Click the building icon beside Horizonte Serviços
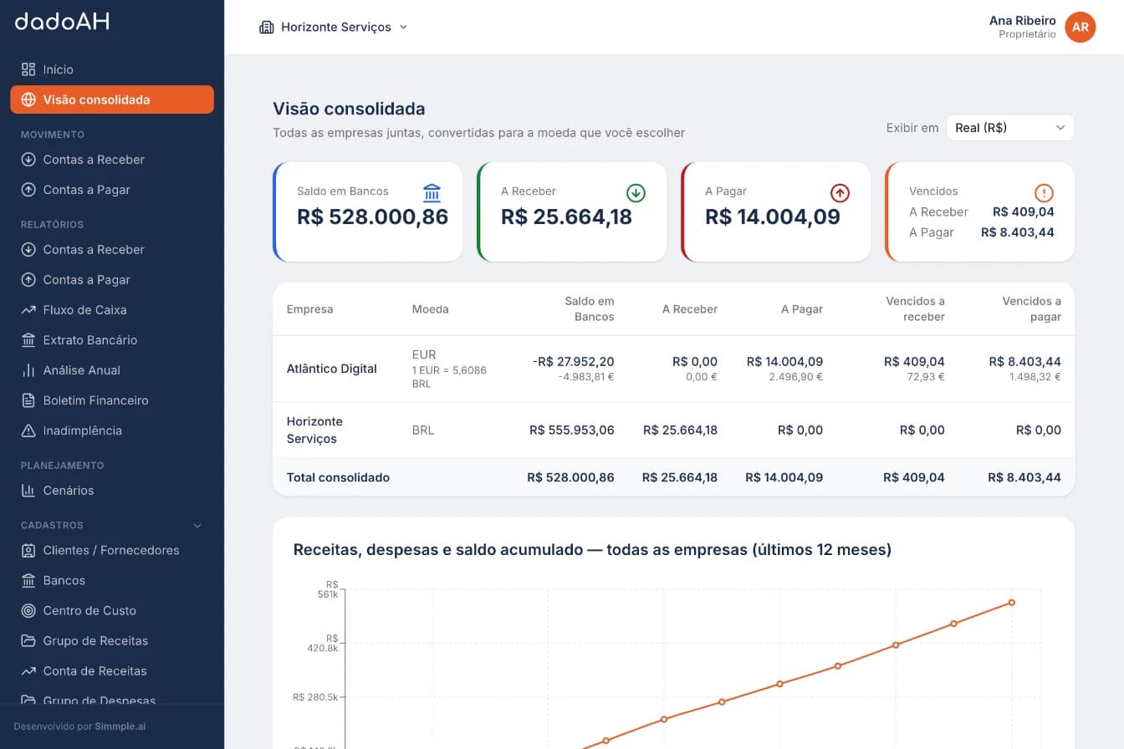The image size is (1124, 749). pos(267,27)
